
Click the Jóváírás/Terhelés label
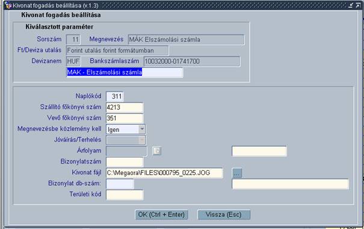[78, 139]
